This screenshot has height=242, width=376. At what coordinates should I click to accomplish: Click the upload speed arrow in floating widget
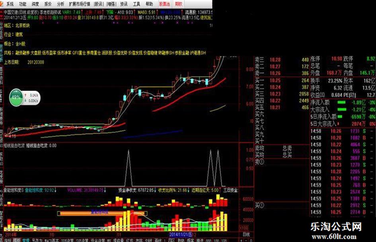[25, 95]
